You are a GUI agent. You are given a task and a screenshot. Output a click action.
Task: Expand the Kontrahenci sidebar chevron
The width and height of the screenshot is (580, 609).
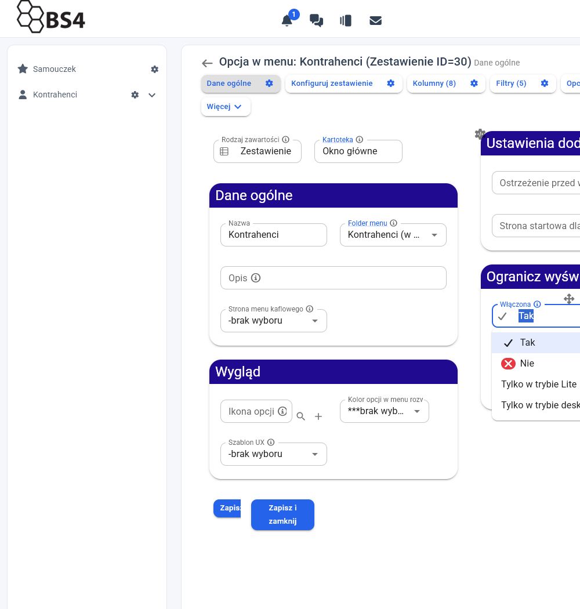(152, 95)
